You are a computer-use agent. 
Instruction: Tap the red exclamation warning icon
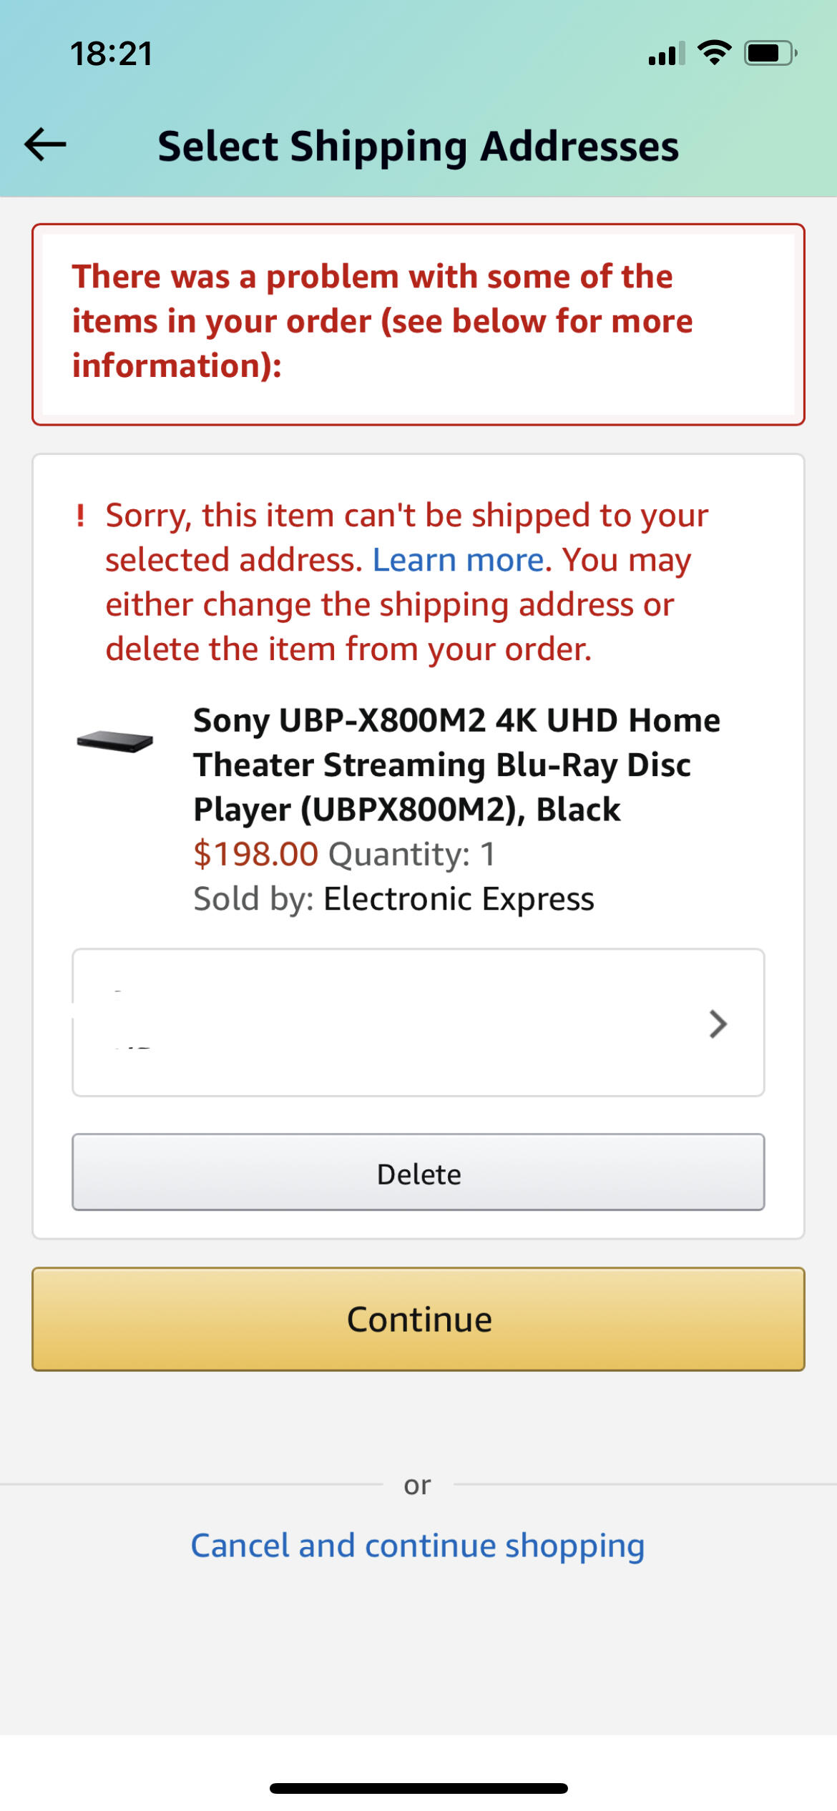pos(81,515)
